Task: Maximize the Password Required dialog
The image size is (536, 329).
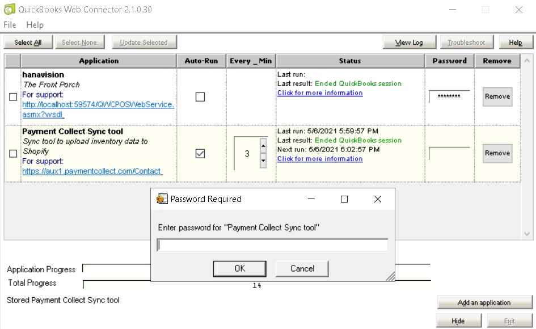Action: tap(344, 199)
